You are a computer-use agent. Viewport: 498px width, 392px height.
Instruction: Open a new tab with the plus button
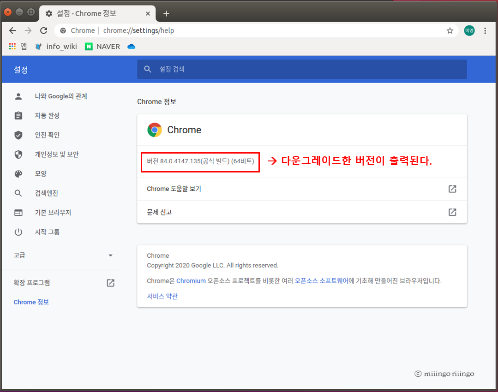(x=166, y=14)
